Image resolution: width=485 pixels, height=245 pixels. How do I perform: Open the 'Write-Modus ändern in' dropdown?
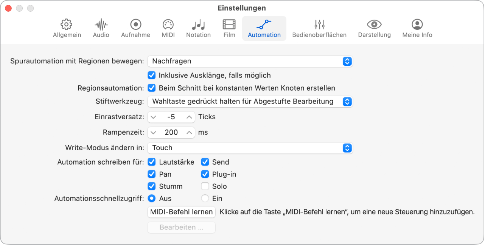[x=250, y=148]
